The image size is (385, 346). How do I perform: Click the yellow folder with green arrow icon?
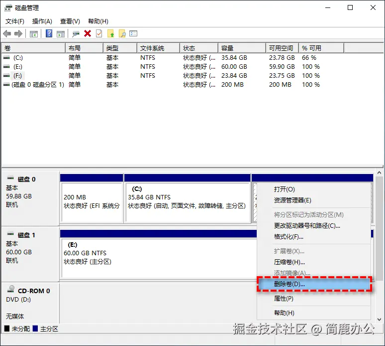111,33
